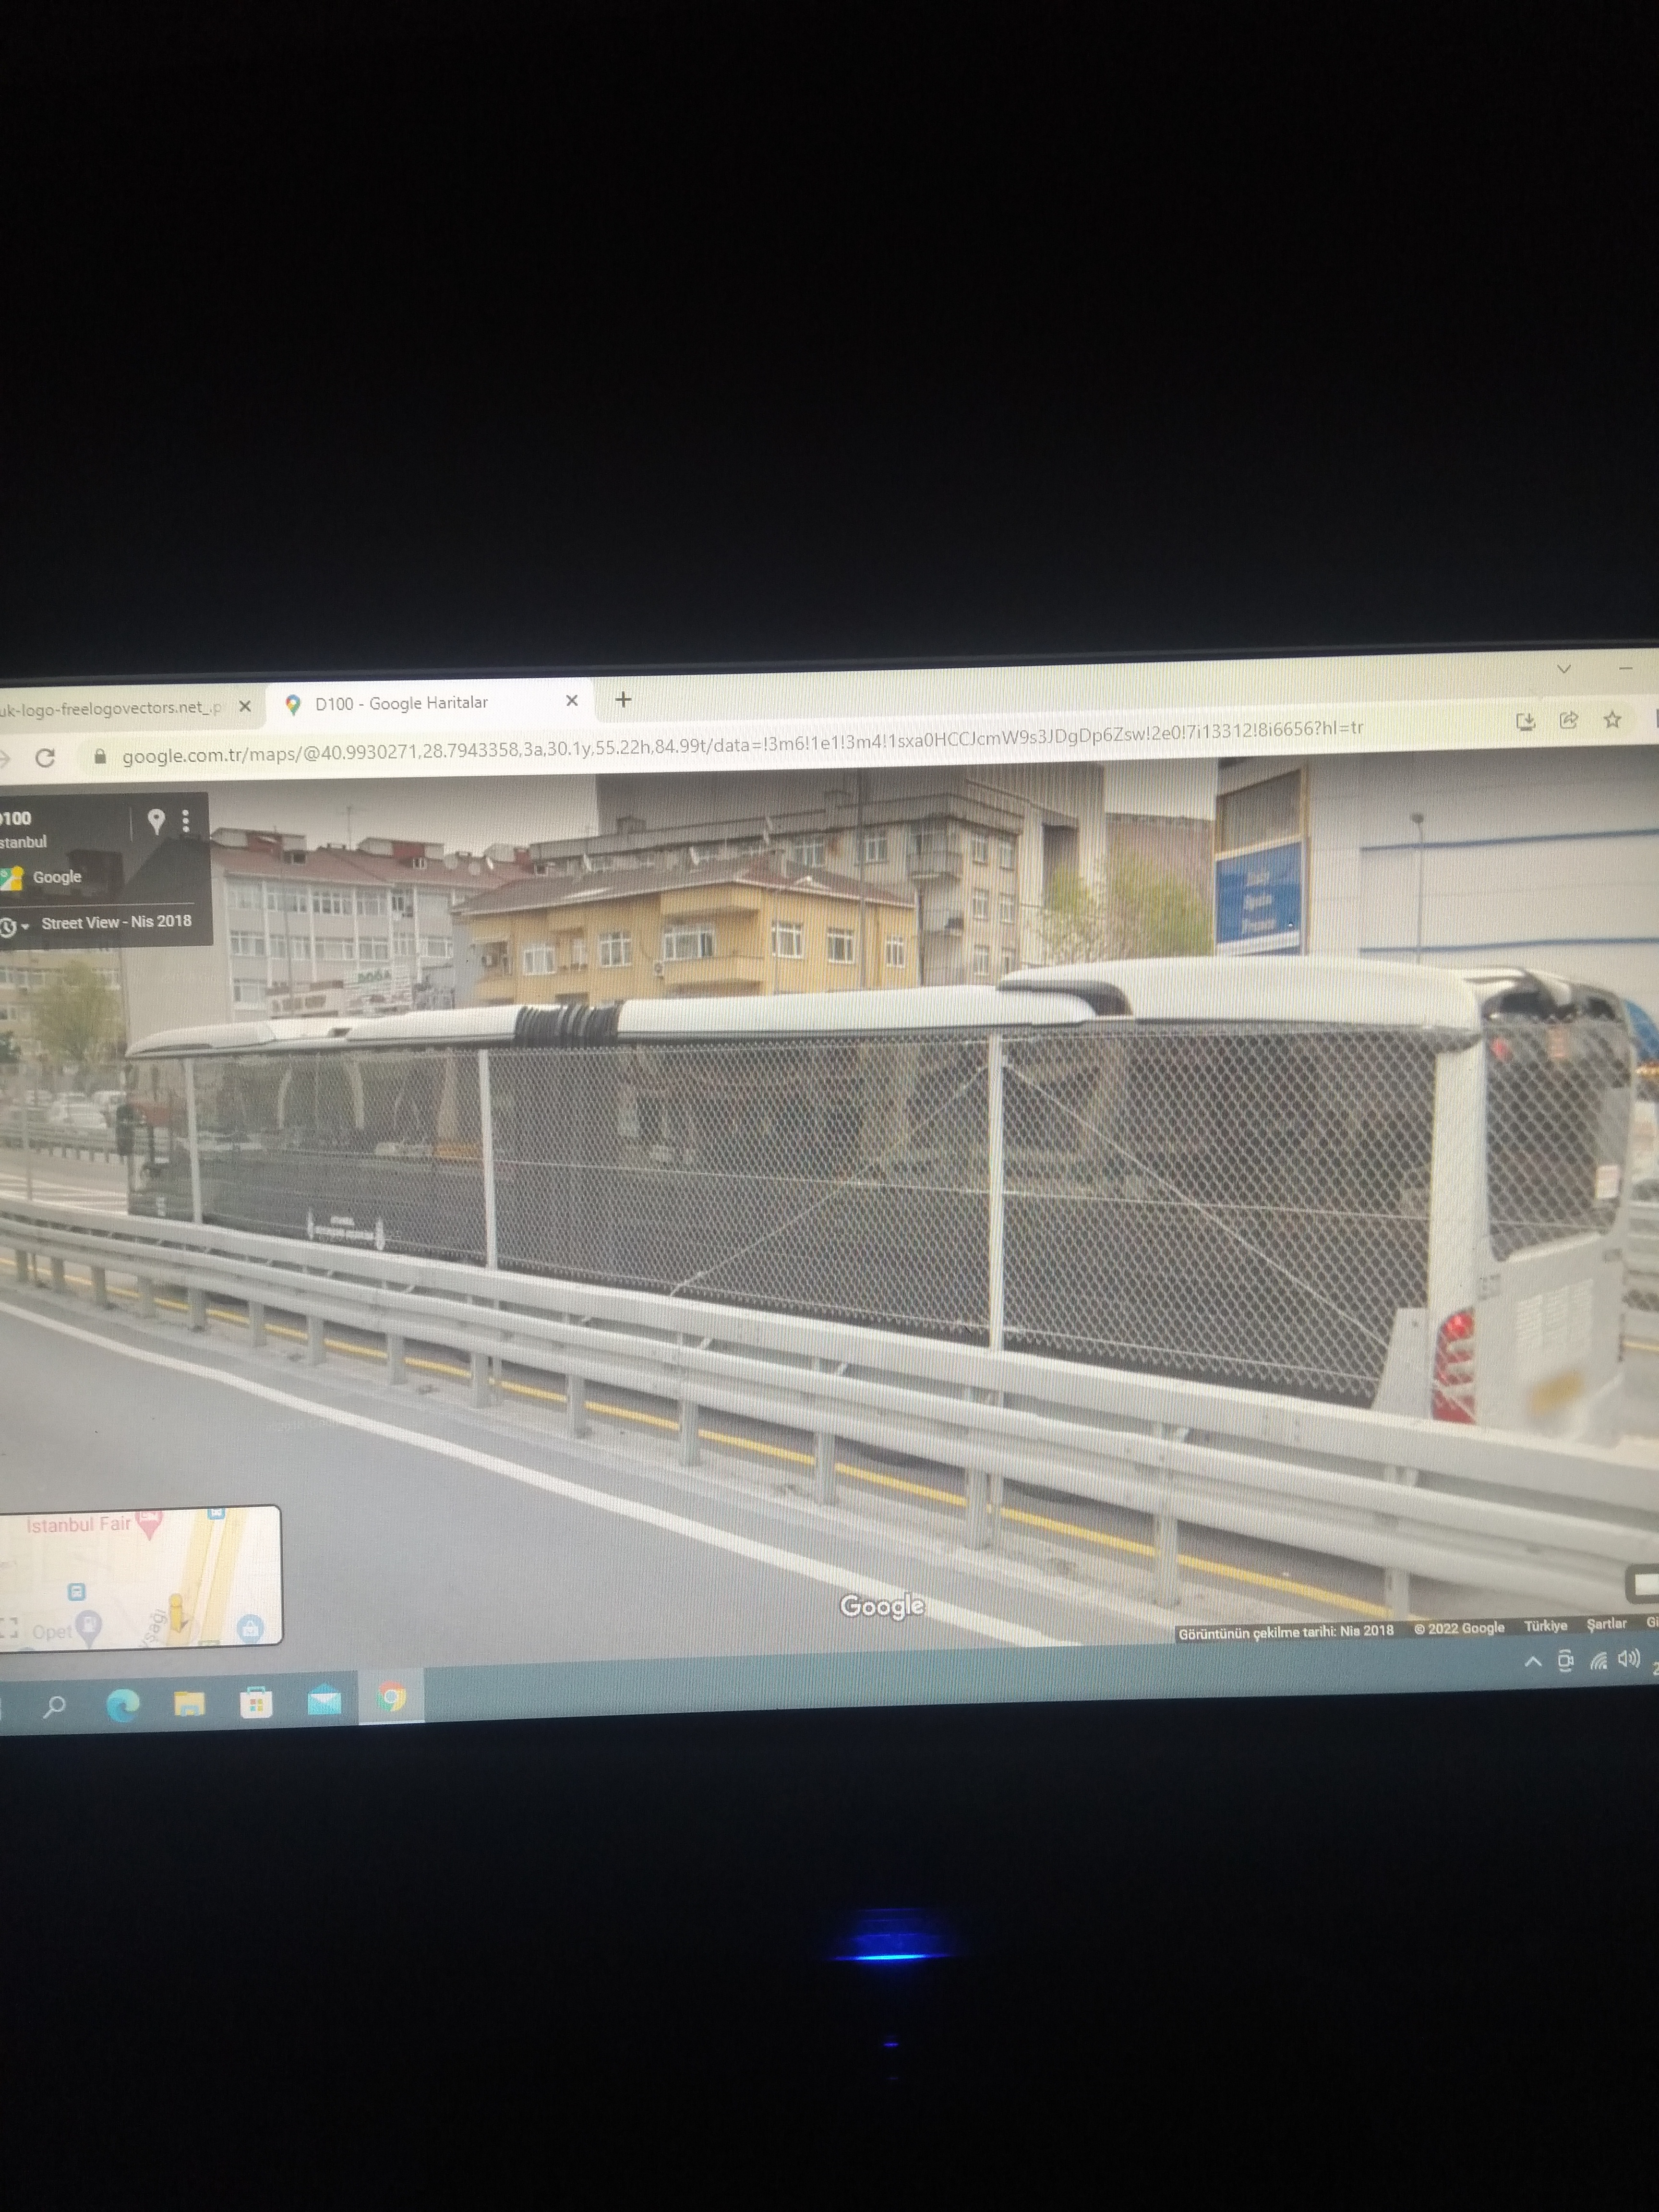Image resolution: width=1659 pixels, height=2212 pixels.
Task: Open Microsoft Edge from the taskbar
Action: point(123,1705)
